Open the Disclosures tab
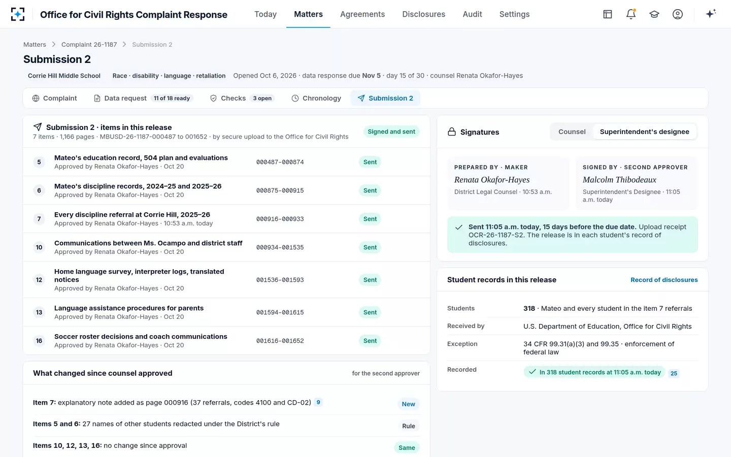This screenshot has width=731, height=457. coord(424,14)
